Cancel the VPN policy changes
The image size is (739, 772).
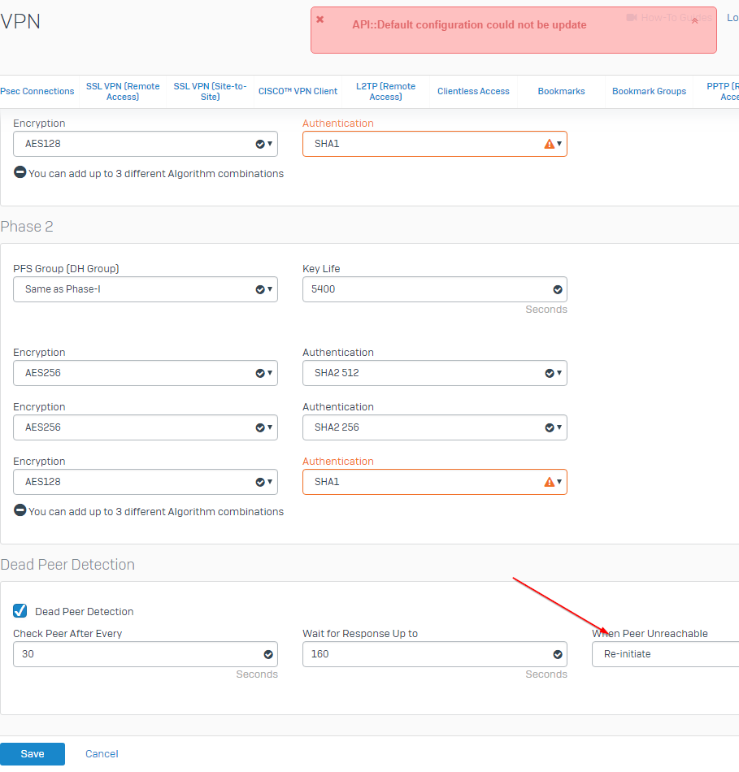tap(102, 754)
